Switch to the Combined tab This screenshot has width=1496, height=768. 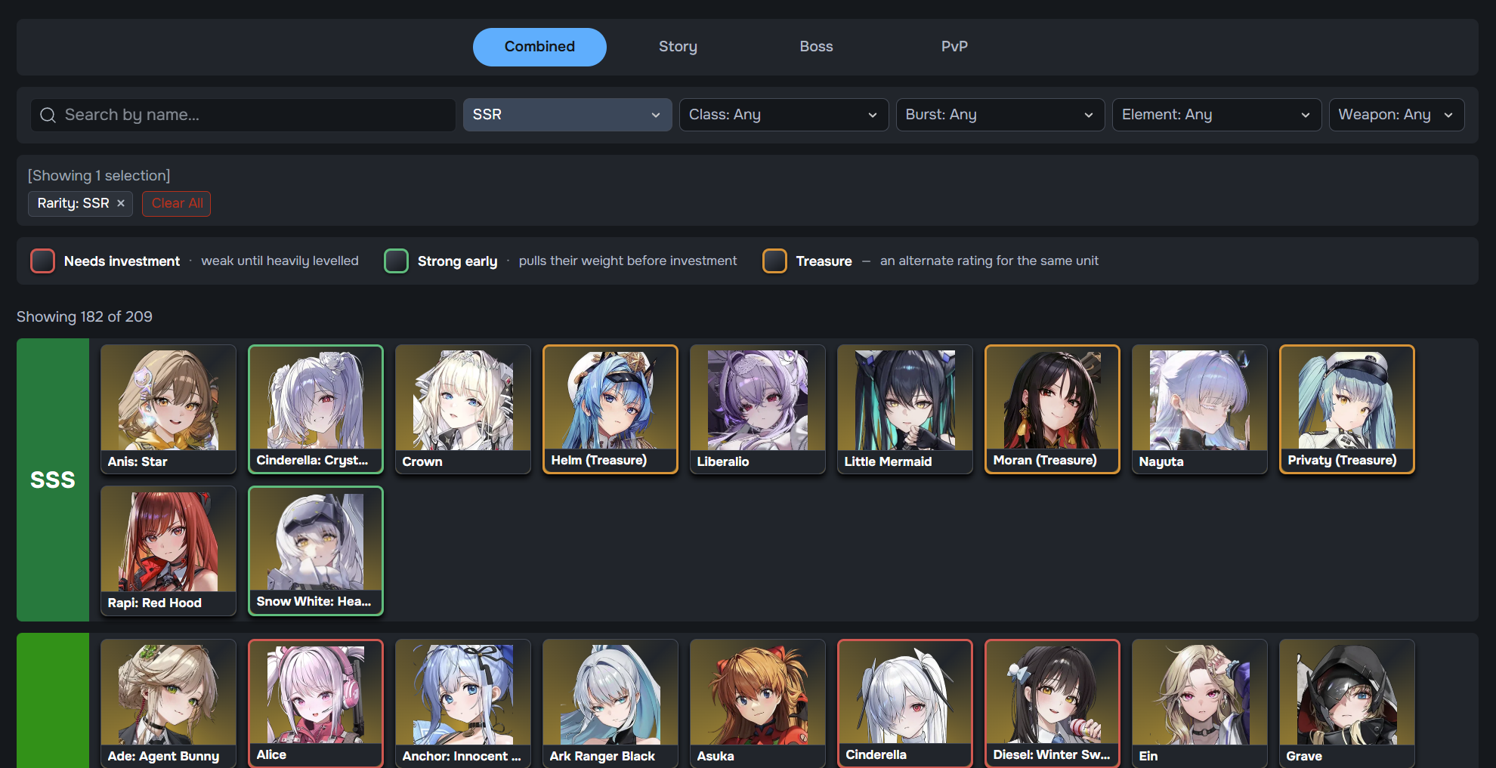pos(539,47)
